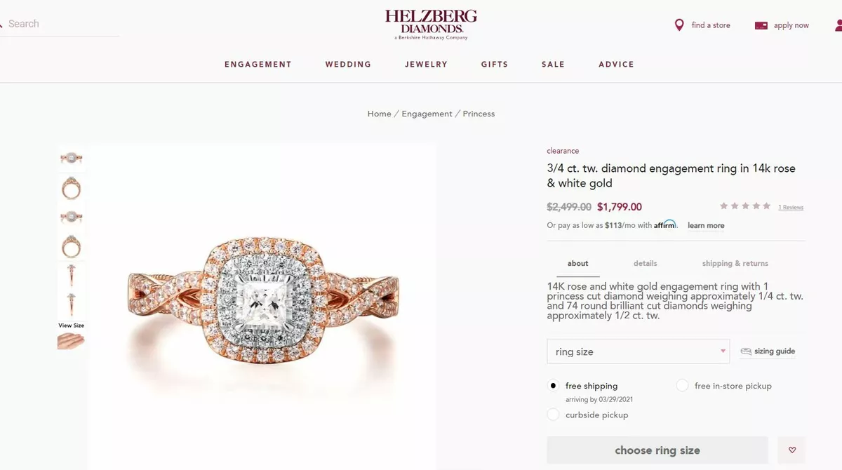Image resolution: width=842 pixels, height=470 pixels.
Task: Expand the Engagement navigation menu
Action: point(258,65)
